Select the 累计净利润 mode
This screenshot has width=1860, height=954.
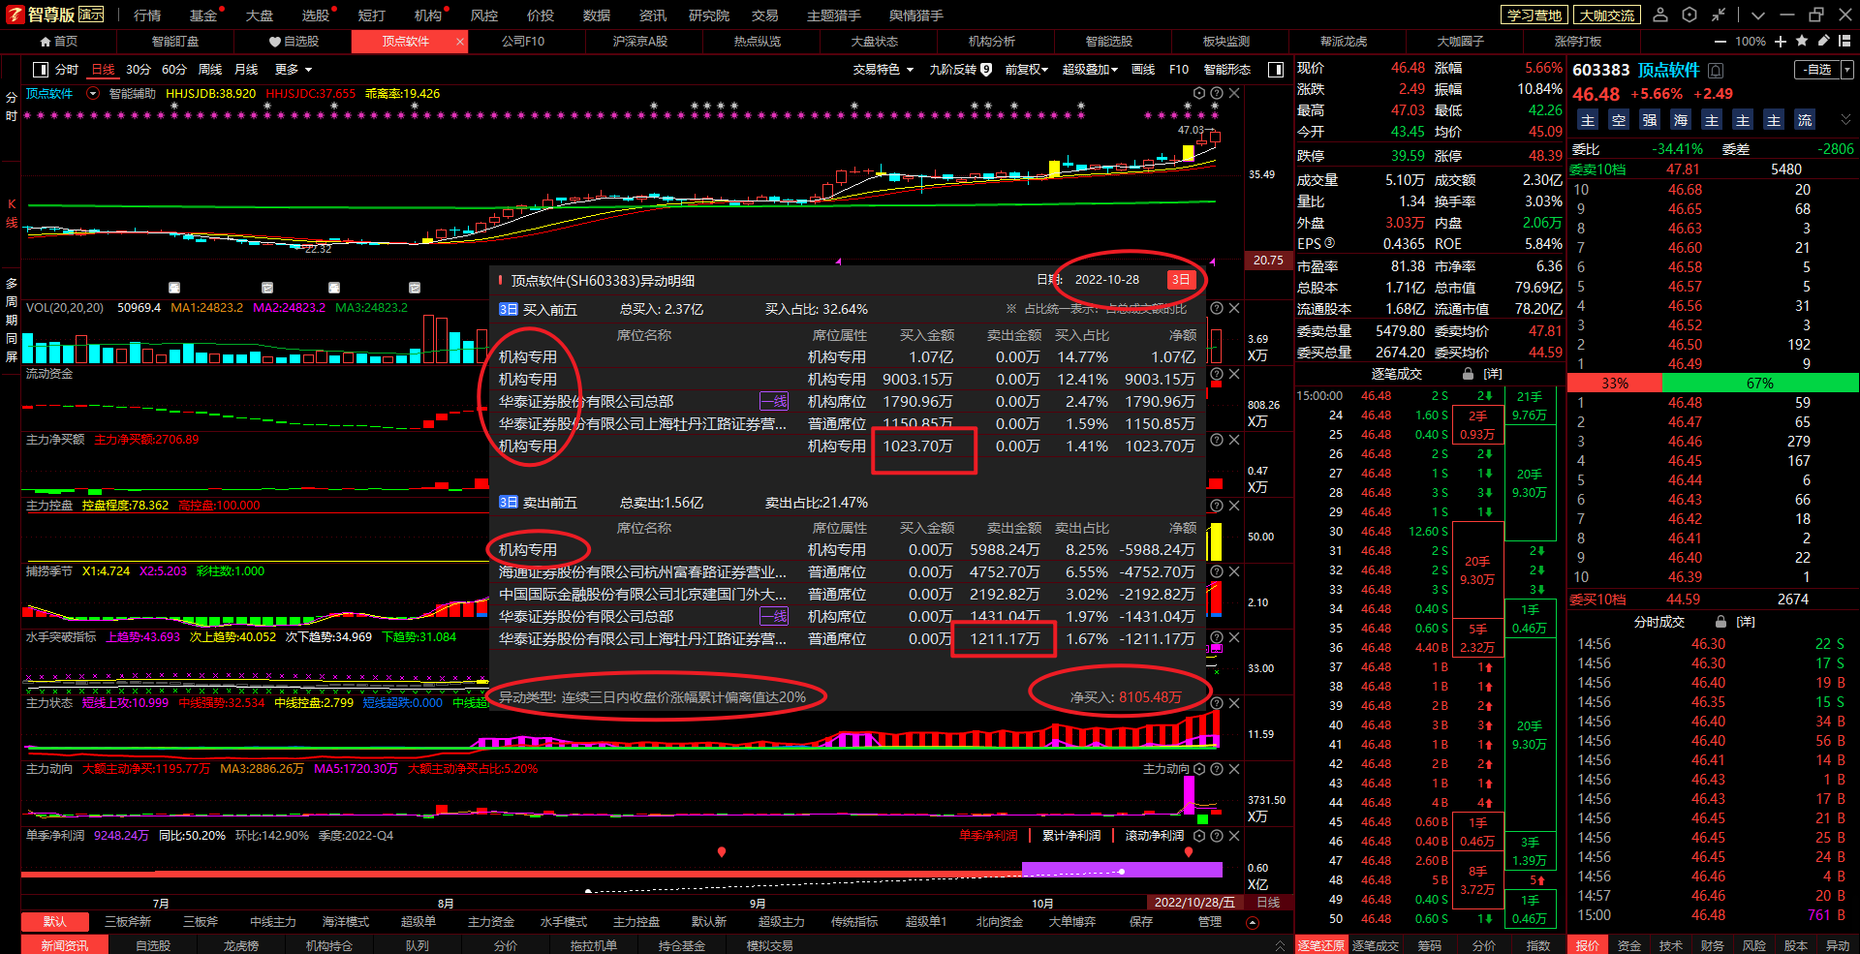[x=1071, y=836]
